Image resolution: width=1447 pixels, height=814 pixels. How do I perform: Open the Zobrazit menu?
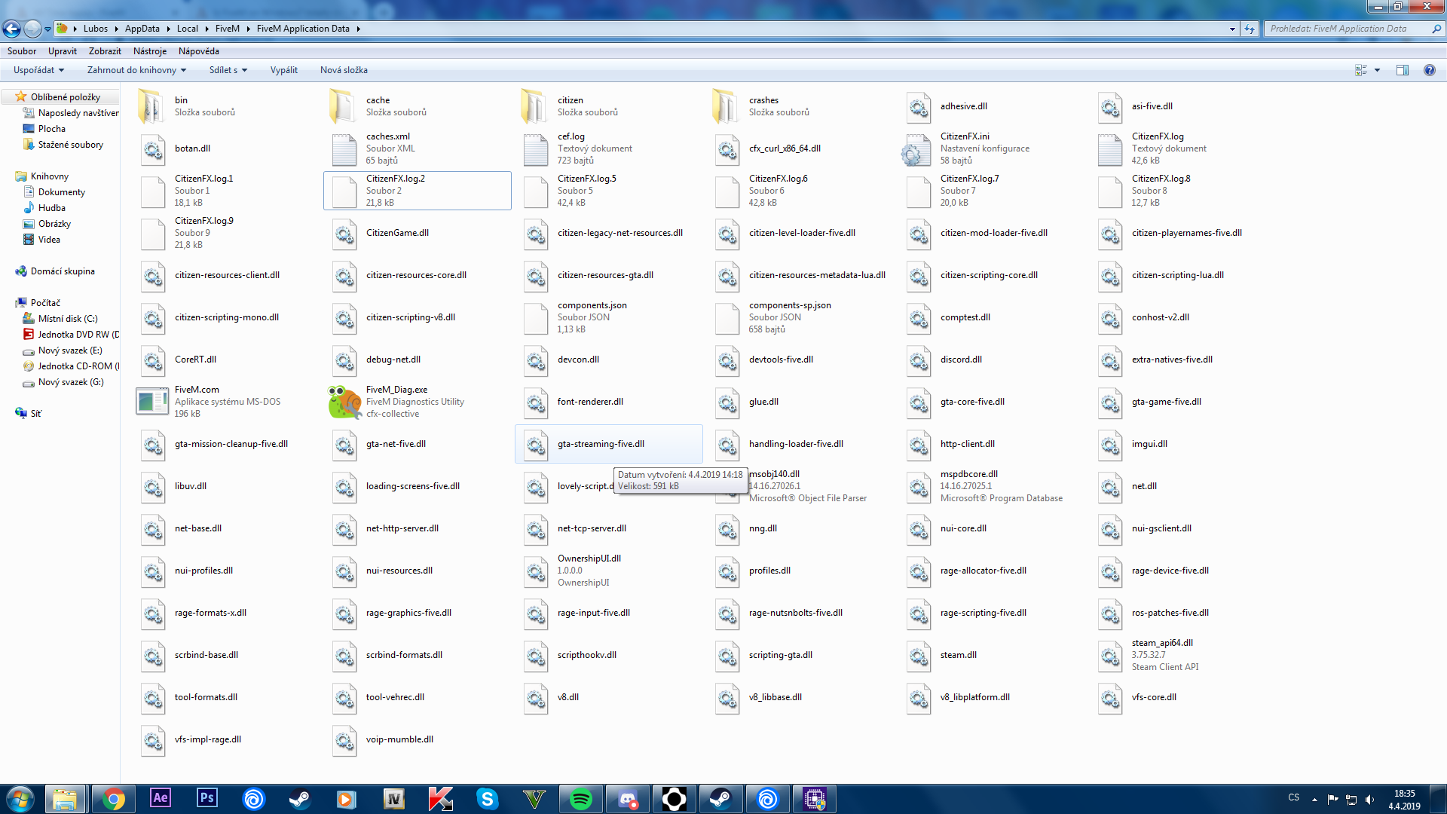105,51
